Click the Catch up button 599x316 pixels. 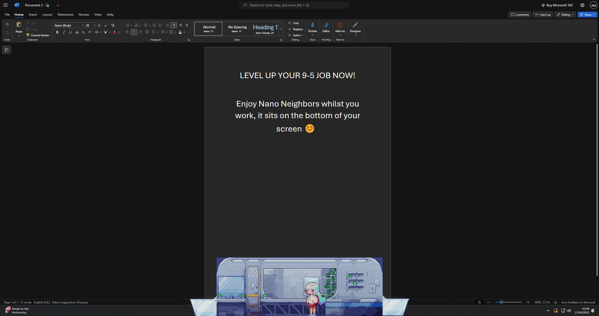[x=543, y=15]
